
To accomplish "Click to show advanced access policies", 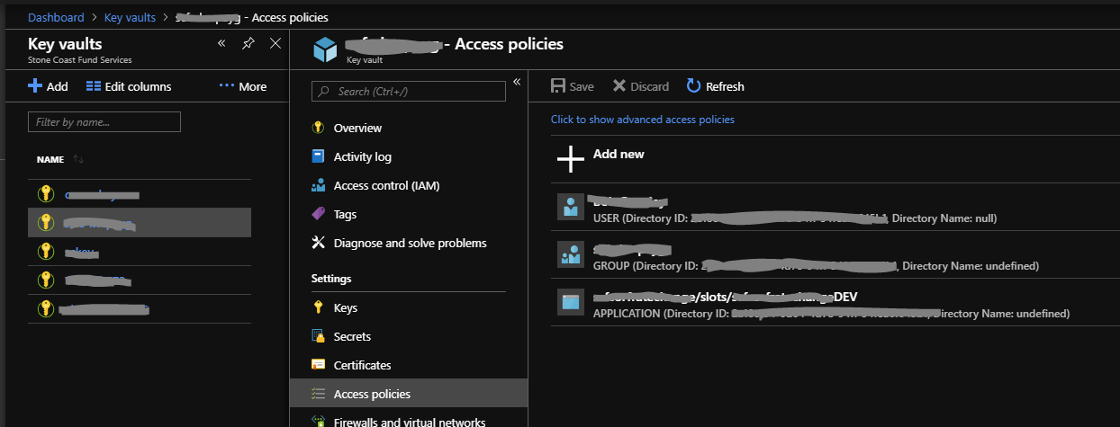I will [x=643, y=120].
